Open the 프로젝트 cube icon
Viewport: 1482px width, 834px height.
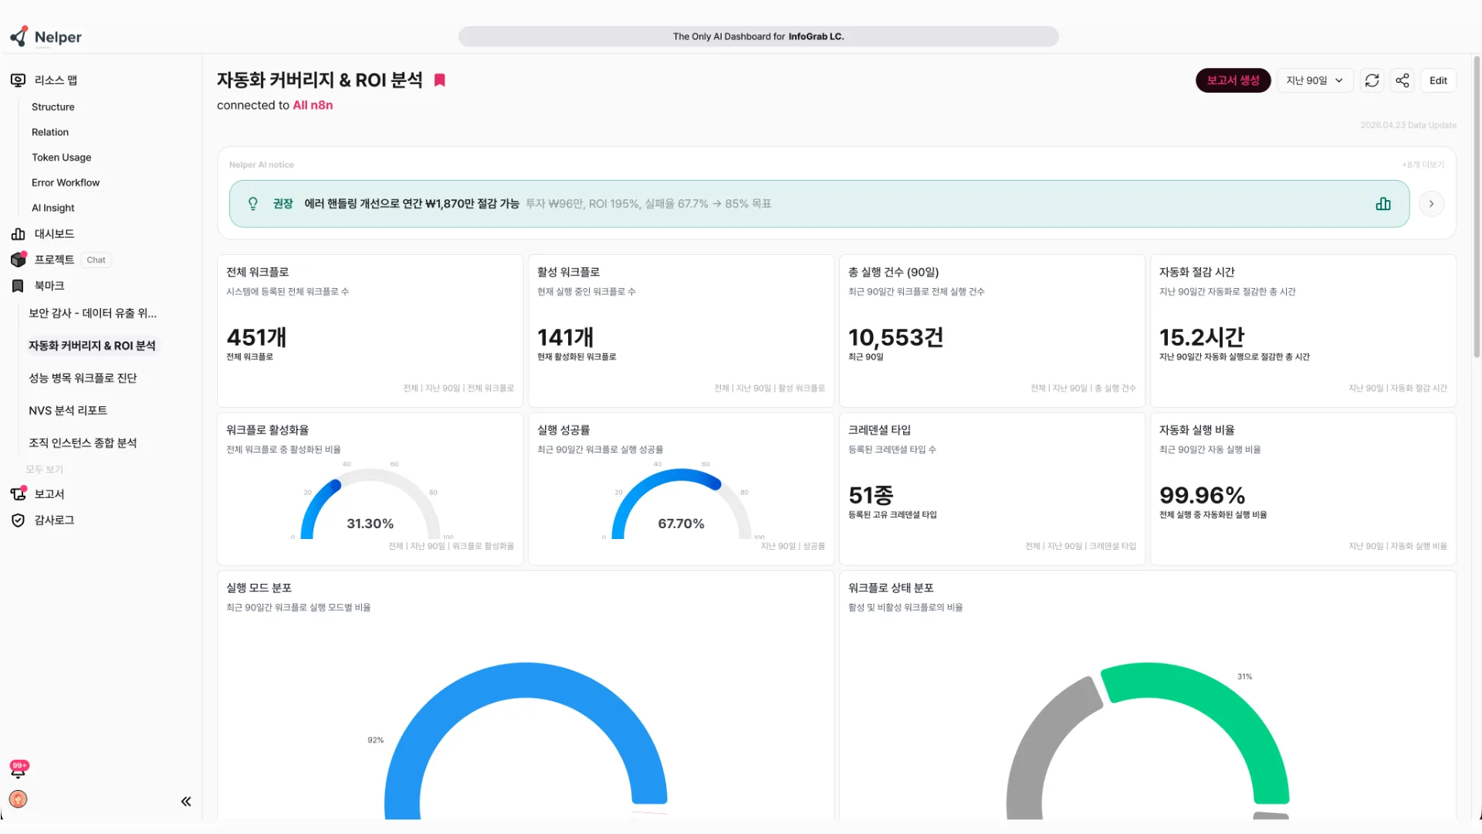(19, 259)
